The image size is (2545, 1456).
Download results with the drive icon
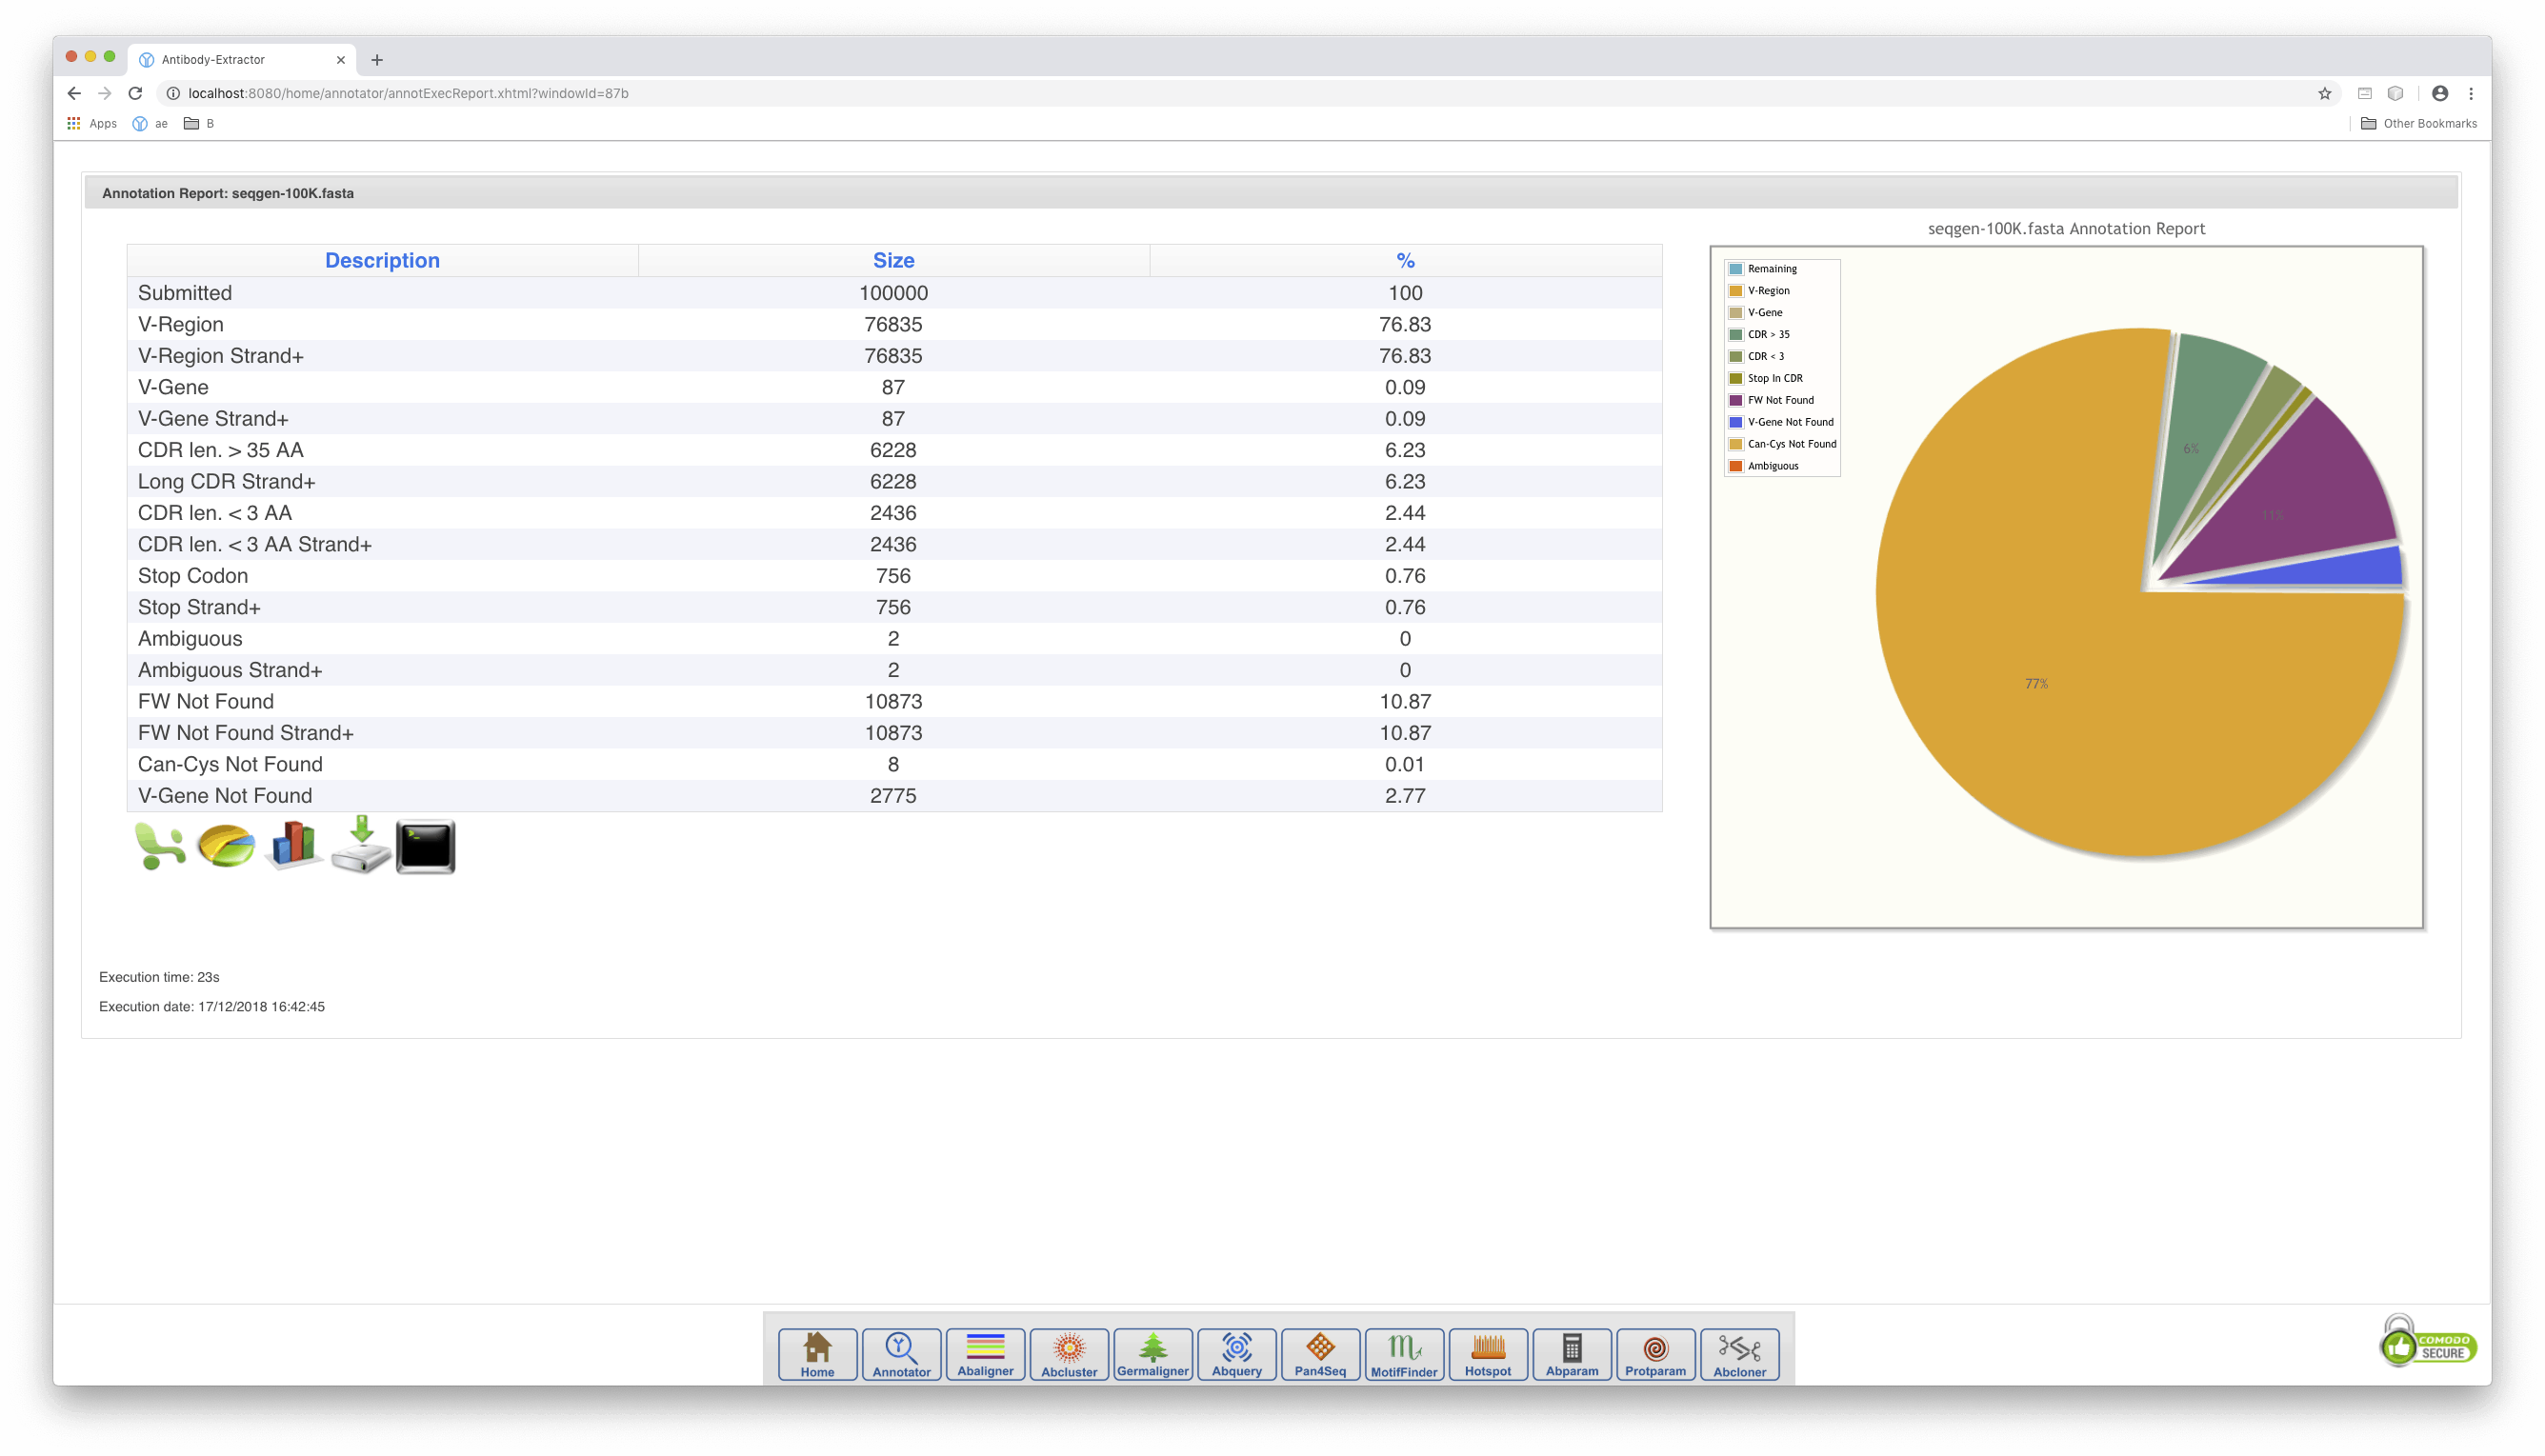coord(360,845)
